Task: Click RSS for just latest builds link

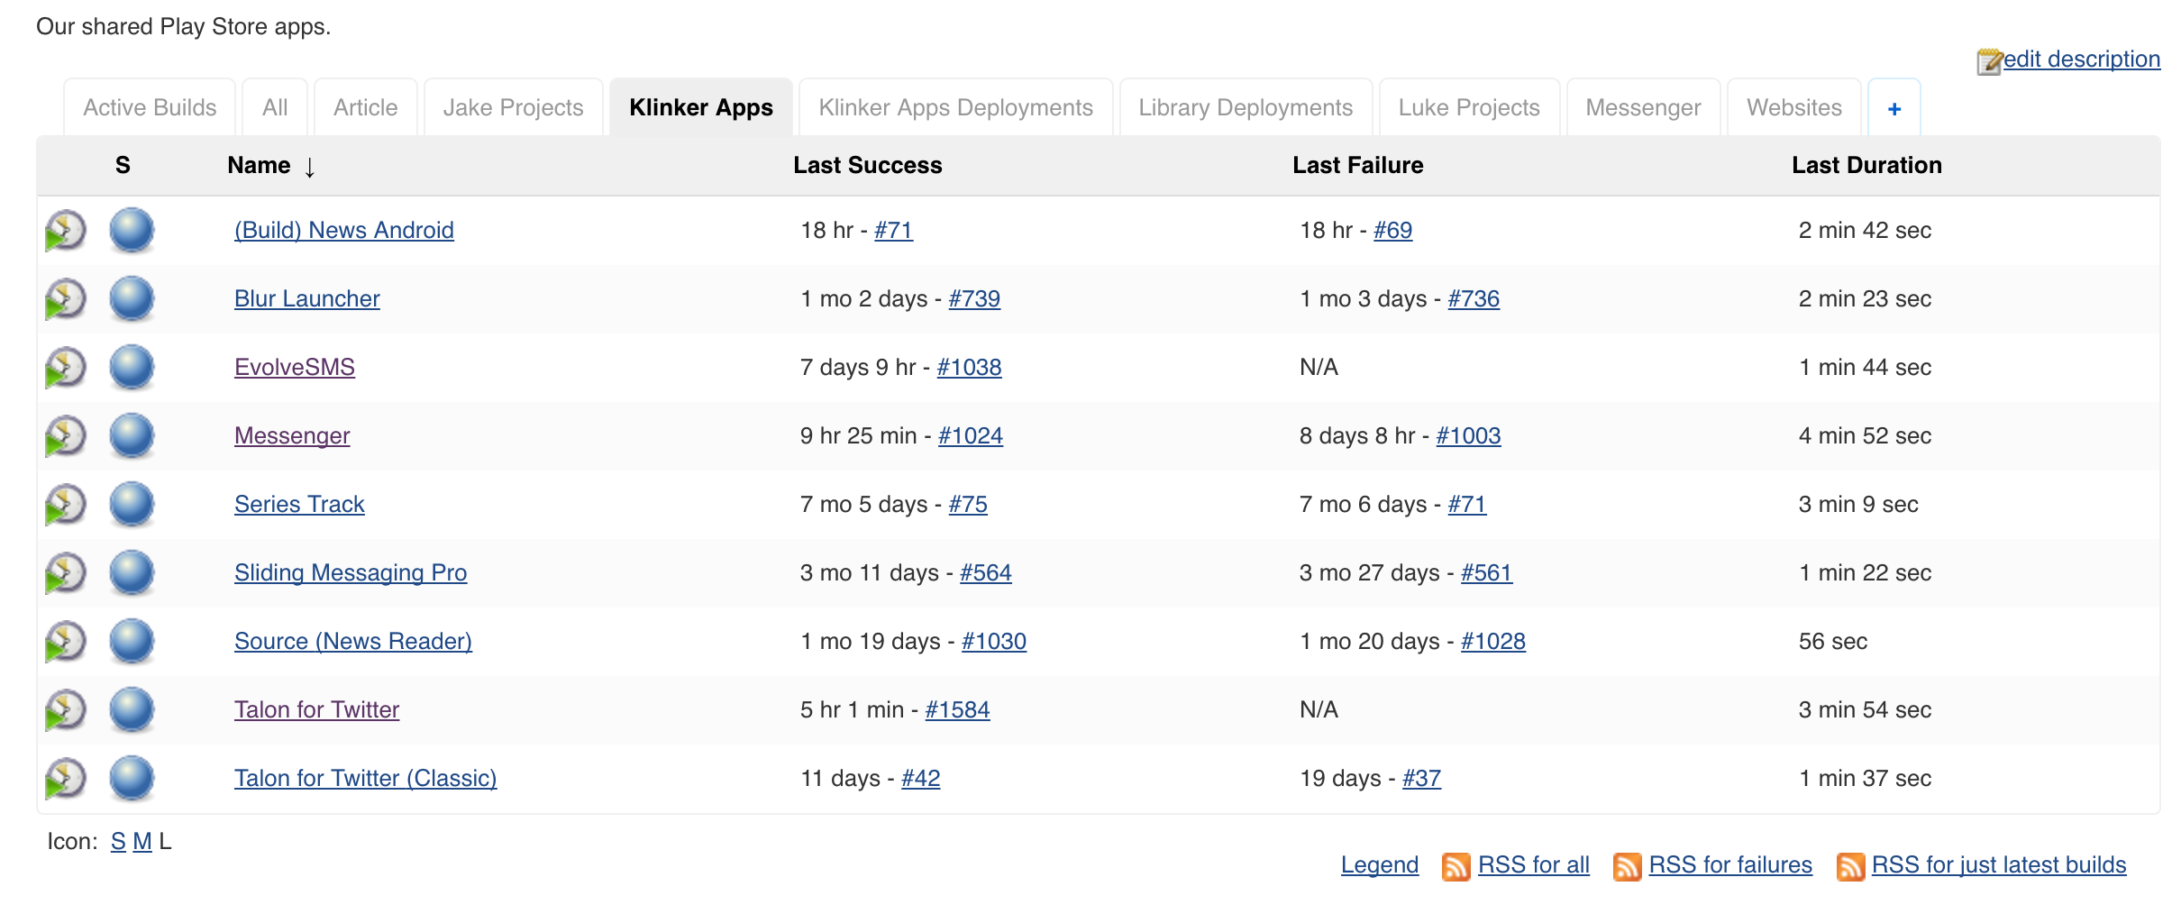Action: (x=1999, y=865)
